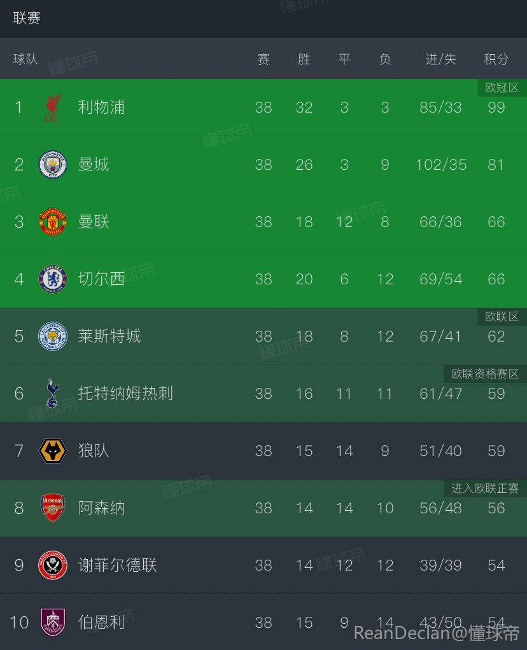Open the Leicester City crest icon
527x650 pixels.
pos(53,336)
